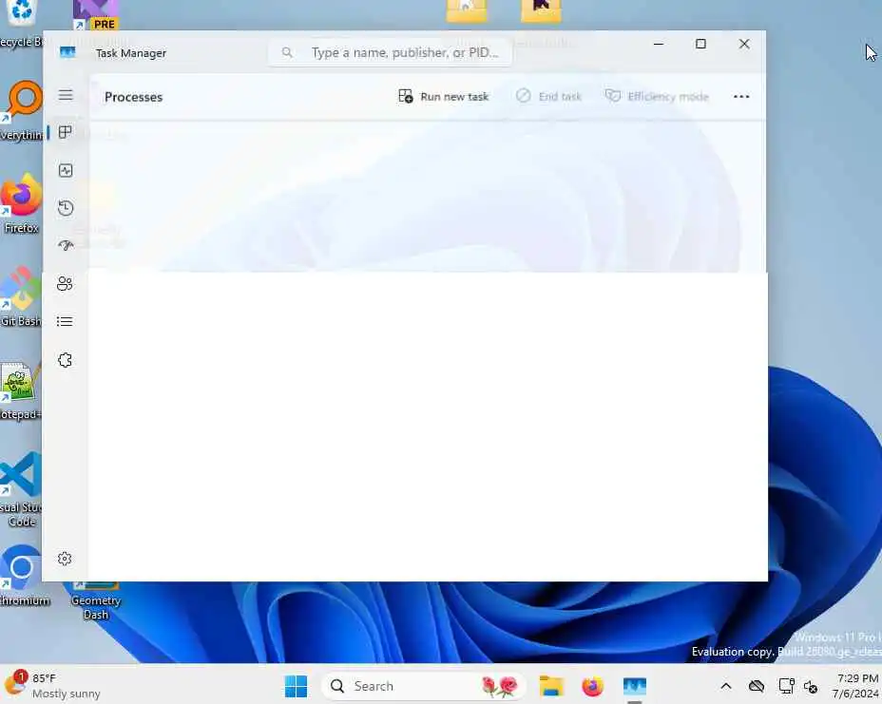Click the muted volume tray icon
This screenshot has width=882, height=704.
[x=811, y=687]
